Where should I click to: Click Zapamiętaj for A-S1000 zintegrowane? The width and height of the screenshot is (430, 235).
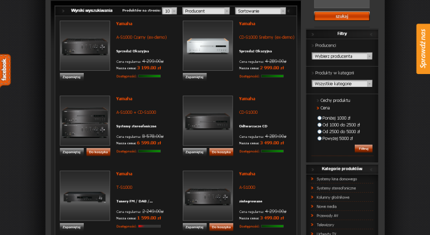pyautogui.click(x=195, y=227)
